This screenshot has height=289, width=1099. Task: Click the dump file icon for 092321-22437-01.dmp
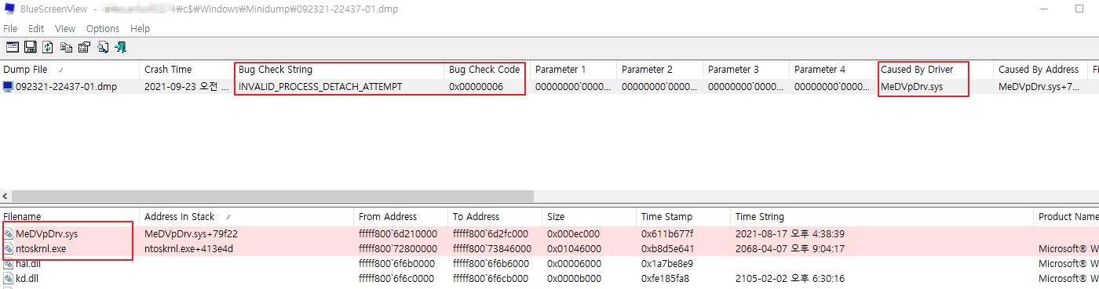point(9,87)
